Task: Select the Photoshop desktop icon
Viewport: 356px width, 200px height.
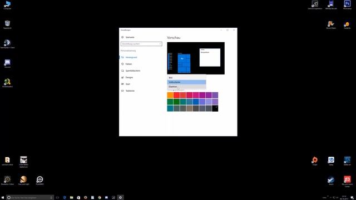Action: point(347,5)
